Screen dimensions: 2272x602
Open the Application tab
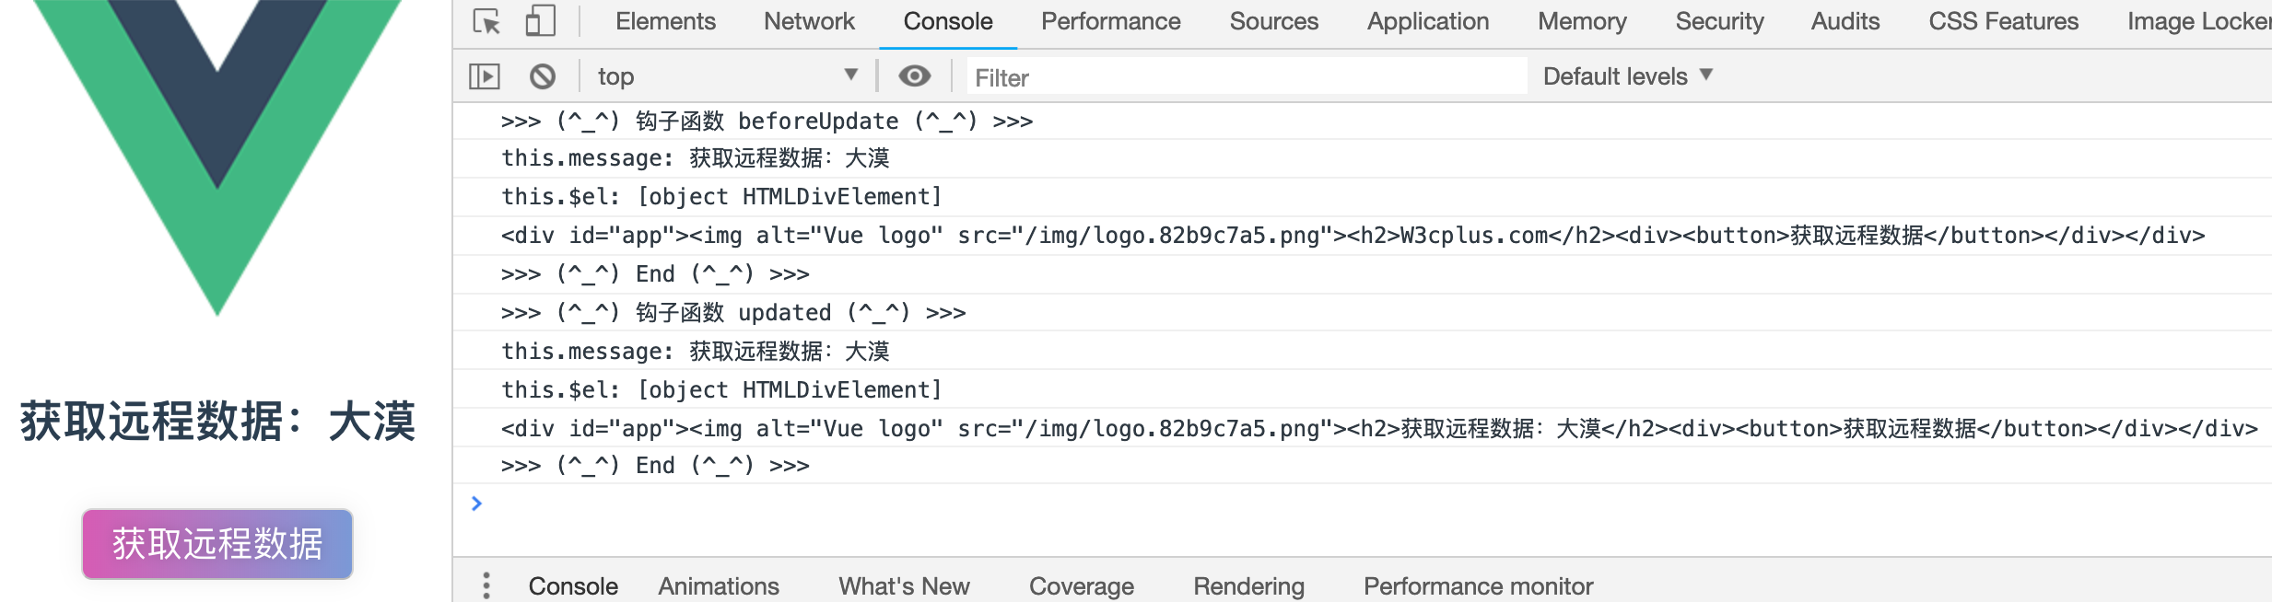pos(1428,21)
